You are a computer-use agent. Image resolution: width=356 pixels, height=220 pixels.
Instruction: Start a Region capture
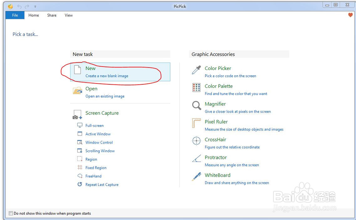[x=91, y=159]
